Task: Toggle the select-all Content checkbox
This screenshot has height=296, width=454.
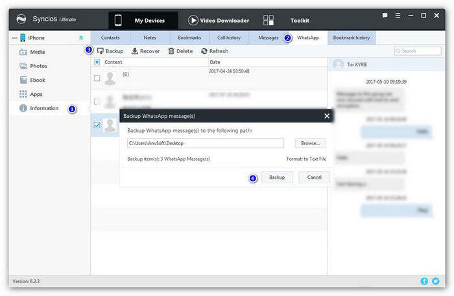Action: click(97, 62)
